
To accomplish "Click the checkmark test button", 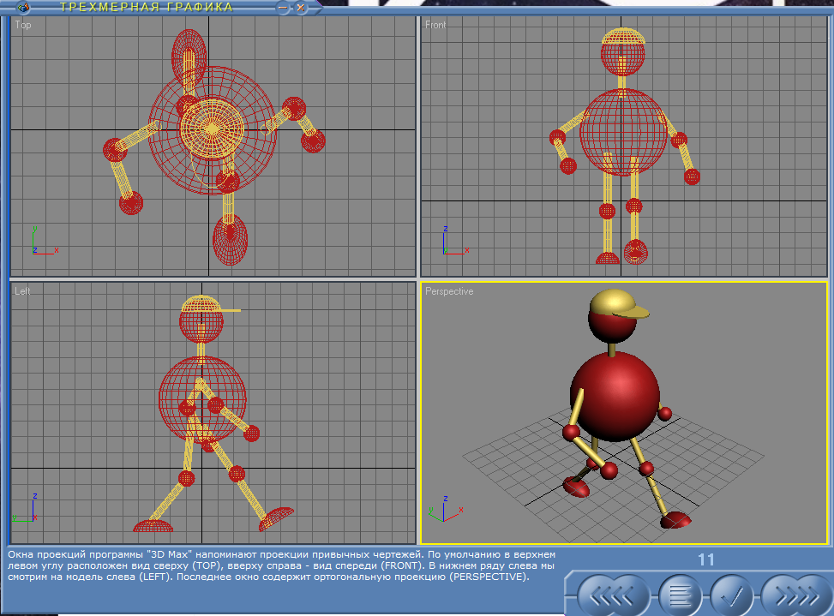I will tap(731, 596).
